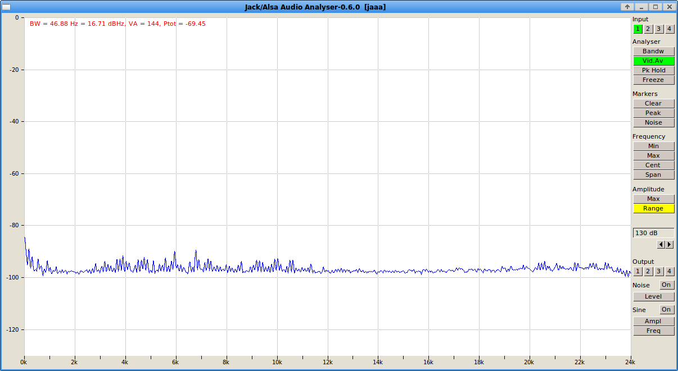Image resolution: width=678 pixels, height=371 pixels.
Task: Toggle Vid.Av video averaging
Action: (x=653, y=61)
